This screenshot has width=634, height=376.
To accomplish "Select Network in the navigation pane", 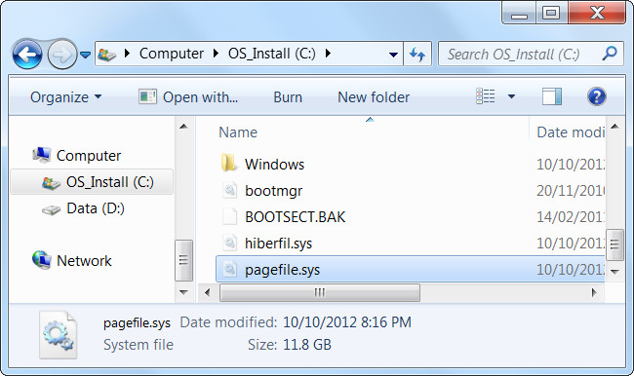I will pos(84,261).
